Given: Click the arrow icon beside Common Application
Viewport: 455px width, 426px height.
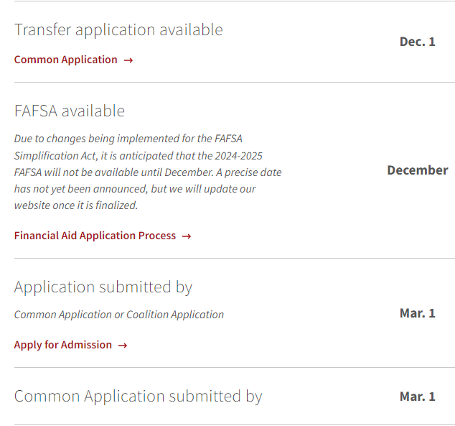Looking at the screenshot, I should (x=128, y=60).
